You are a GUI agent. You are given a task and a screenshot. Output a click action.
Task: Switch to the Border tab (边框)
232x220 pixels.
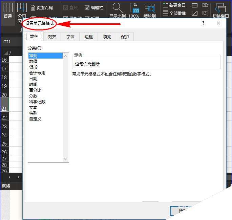[89, 37]
